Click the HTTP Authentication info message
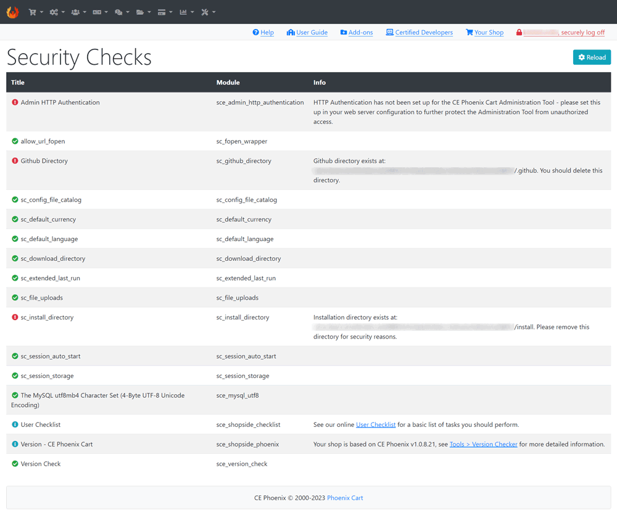Image resolution: width=617 pixels, height=515 pixels. tap(457, 112)
